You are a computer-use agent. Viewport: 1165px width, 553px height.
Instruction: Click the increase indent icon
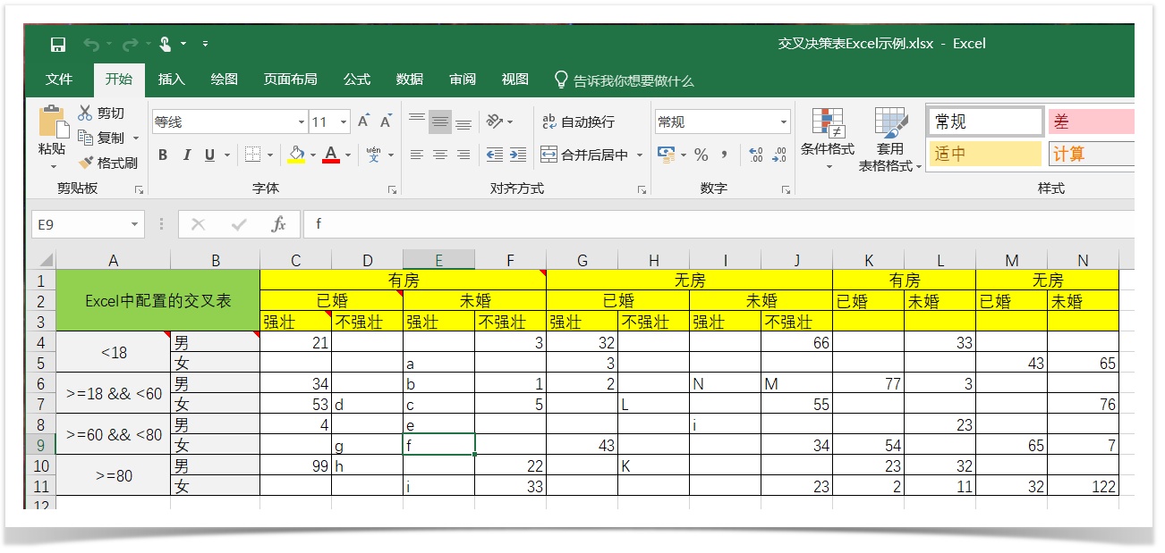[518, 155]
